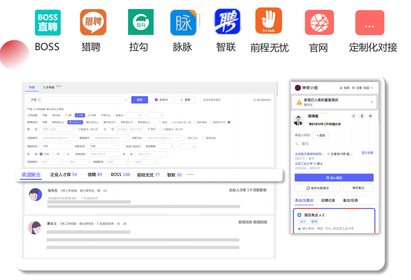Switch to the 猎聘 89 channel tab

[x=95, y=175]
